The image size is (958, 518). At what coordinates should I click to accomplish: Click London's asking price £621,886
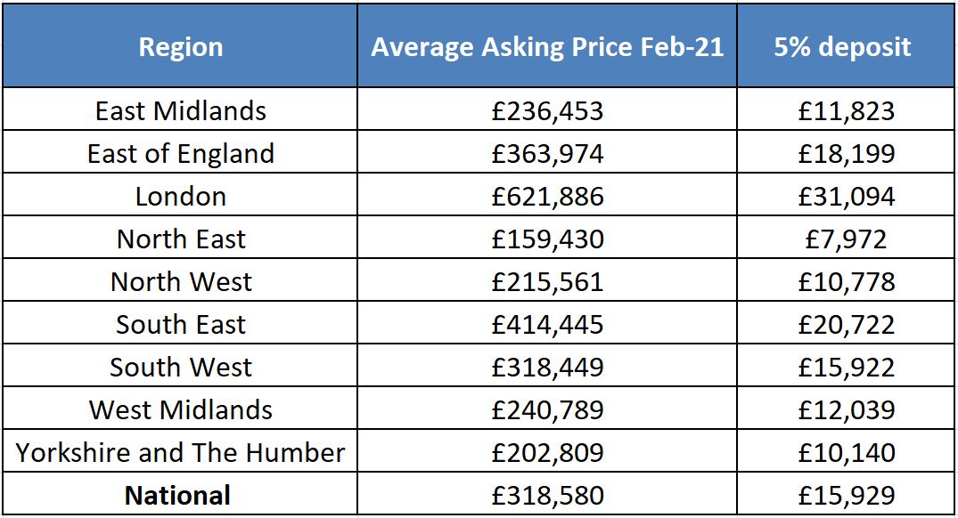point(547,197)
